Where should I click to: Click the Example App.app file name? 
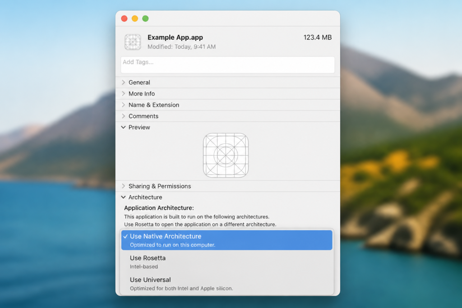point(176,37)
